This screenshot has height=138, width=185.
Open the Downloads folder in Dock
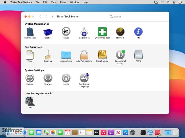click(x=168, y=133)
